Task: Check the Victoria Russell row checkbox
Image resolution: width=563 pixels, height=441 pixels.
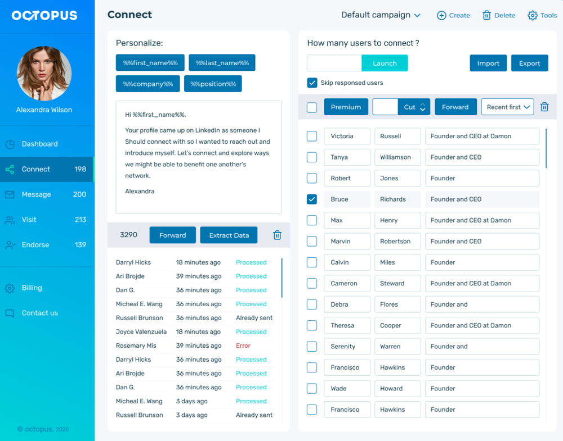Action: click(x=312, y=136)
